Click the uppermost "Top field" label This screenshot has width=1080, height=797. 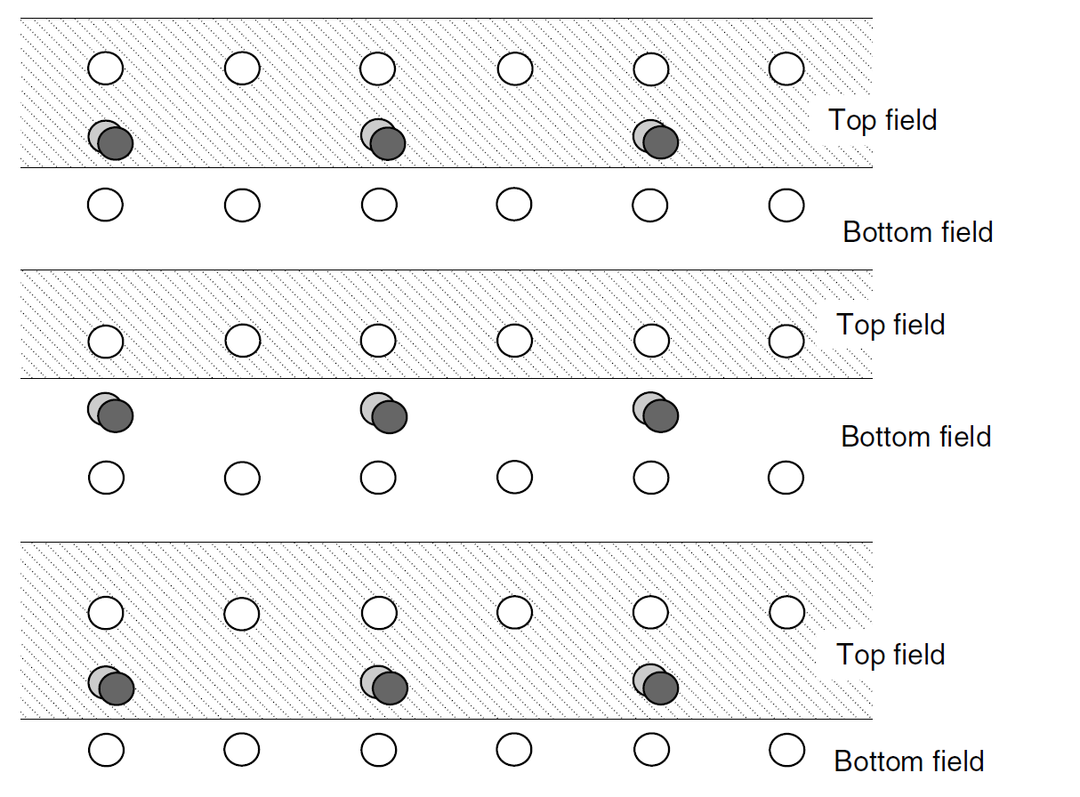pyautogui.click(x=883, y=120)
